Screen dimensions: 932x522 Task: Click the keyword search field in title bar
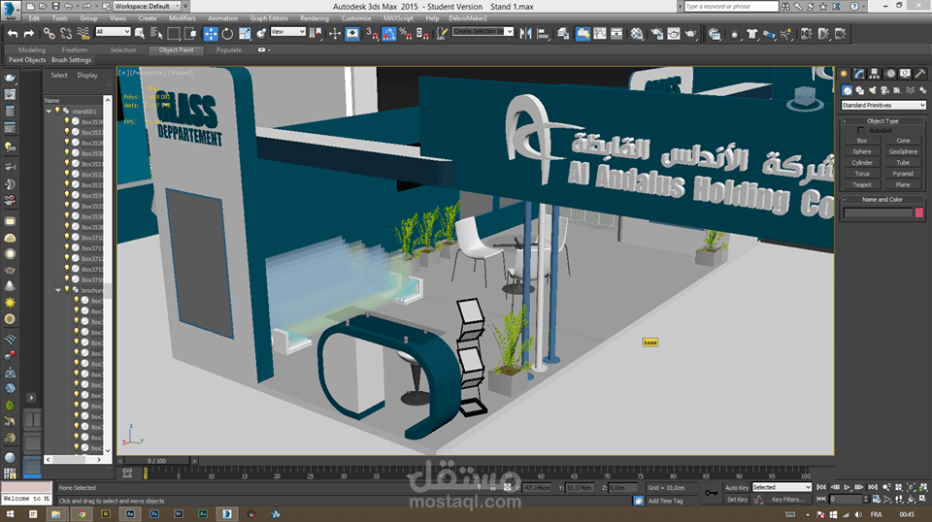[730, 6]
